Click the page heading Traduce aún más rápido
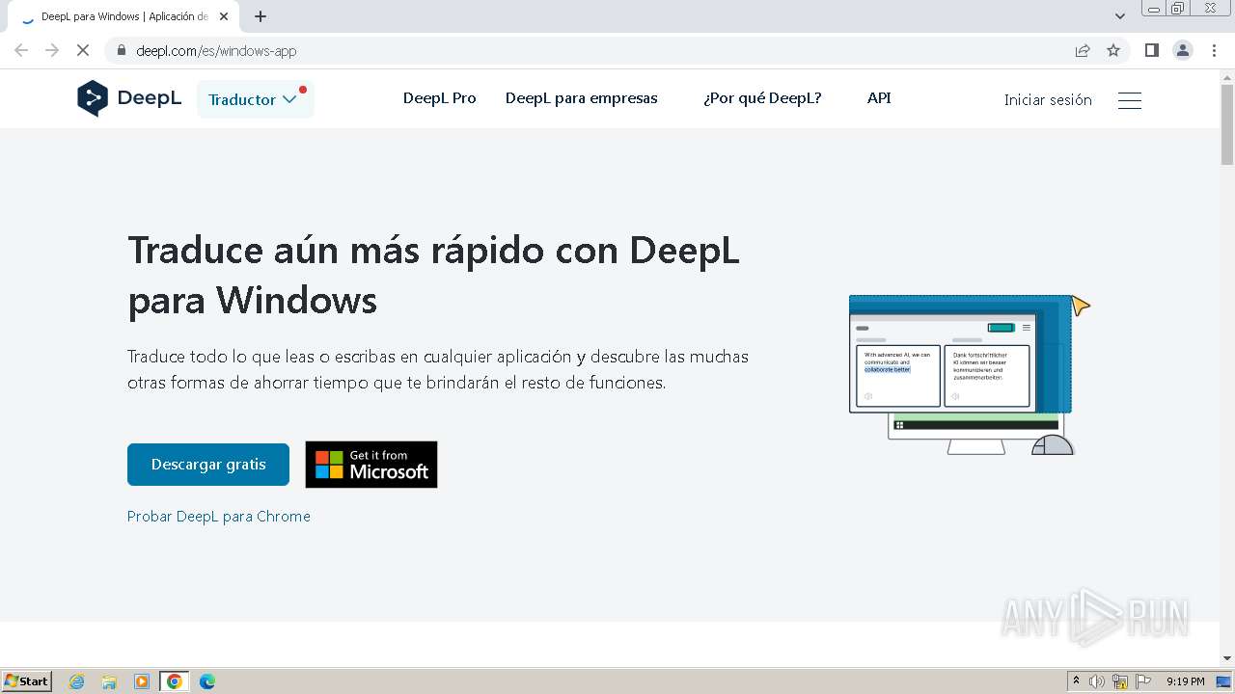 pos(434,275)
